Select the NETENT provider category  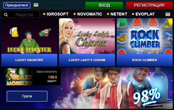point(119,14)
